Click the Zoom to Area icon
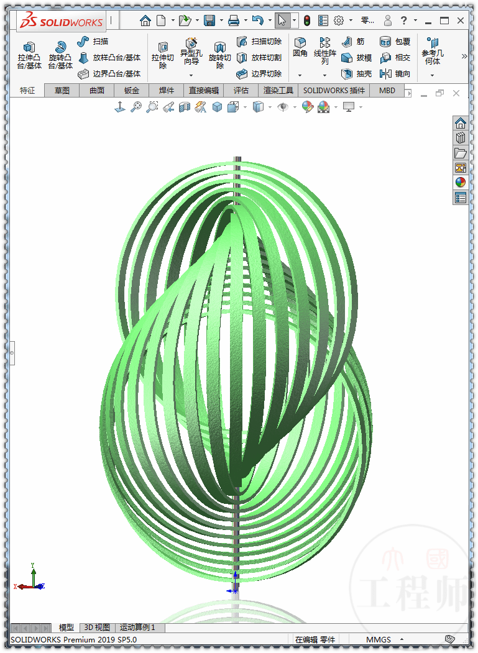478x653 pixels. (152, 107)
